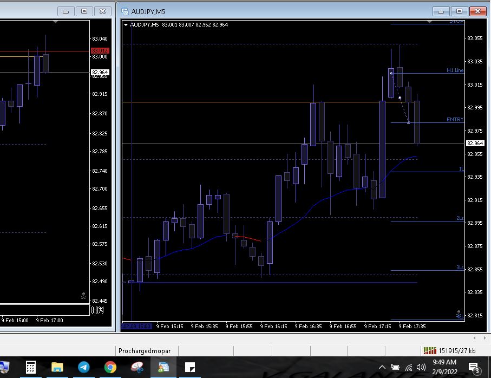The height and width of the screenshot is (378, 491).
Task: Launch Google Chrome from the taskbar
Action: click(110, 368)
